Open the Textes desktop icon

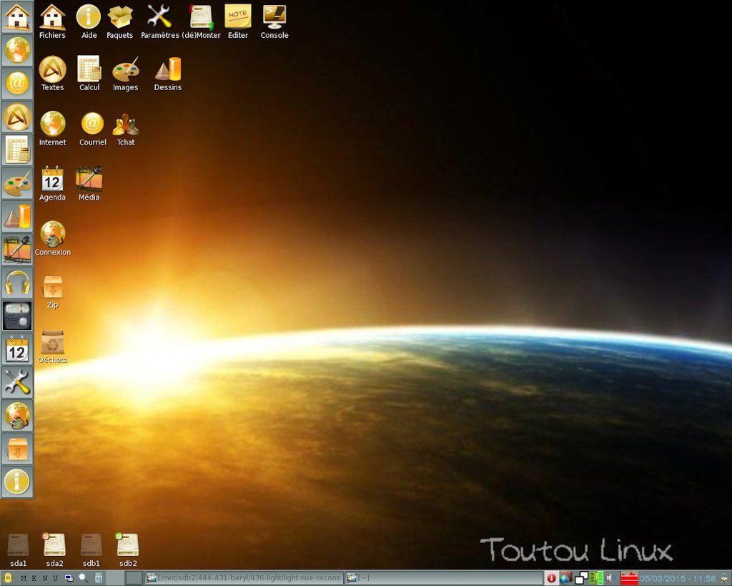coord(52,74)
